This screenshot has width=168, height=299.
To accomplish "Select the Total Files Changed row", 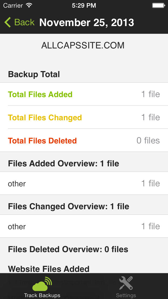I will click(84, 117).
